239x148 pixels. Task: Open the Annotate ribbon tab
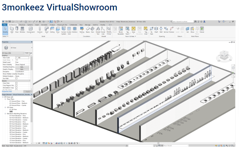click(44, 25)
